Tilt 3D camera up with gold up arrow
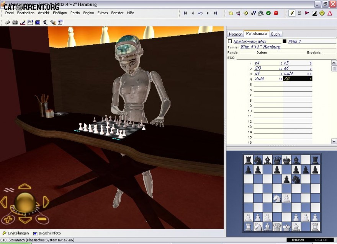Viewport: 337px width, 244px height. 25,187
